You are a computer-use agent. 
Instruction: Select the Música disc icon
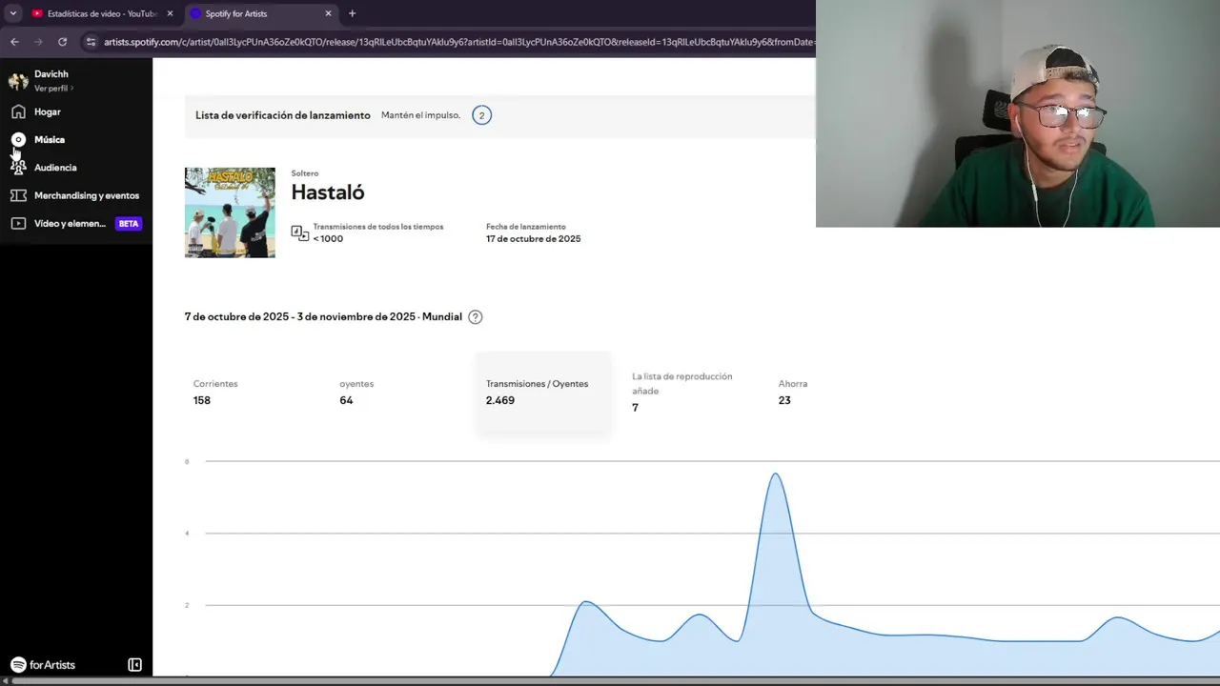coord(18,139)
